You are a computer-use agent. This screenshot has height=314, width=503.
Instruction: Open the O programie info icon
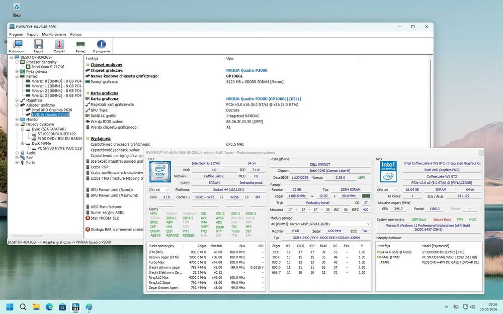[102, 46]
